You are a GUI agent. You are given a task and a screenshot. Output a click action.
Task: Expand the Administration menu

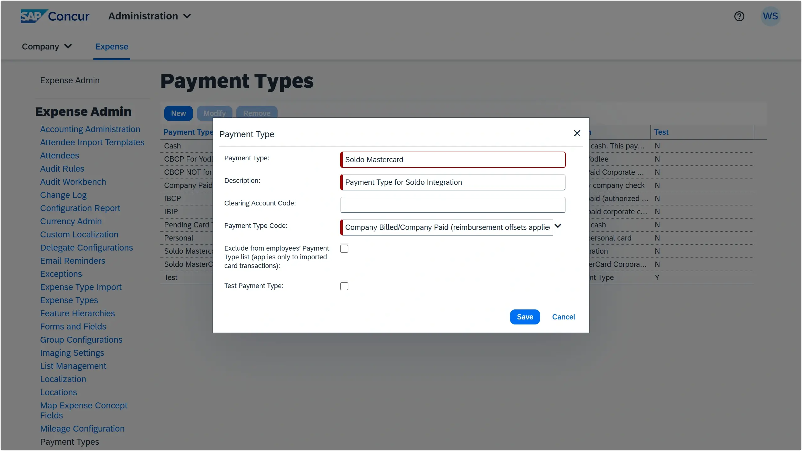click(149, 16)
